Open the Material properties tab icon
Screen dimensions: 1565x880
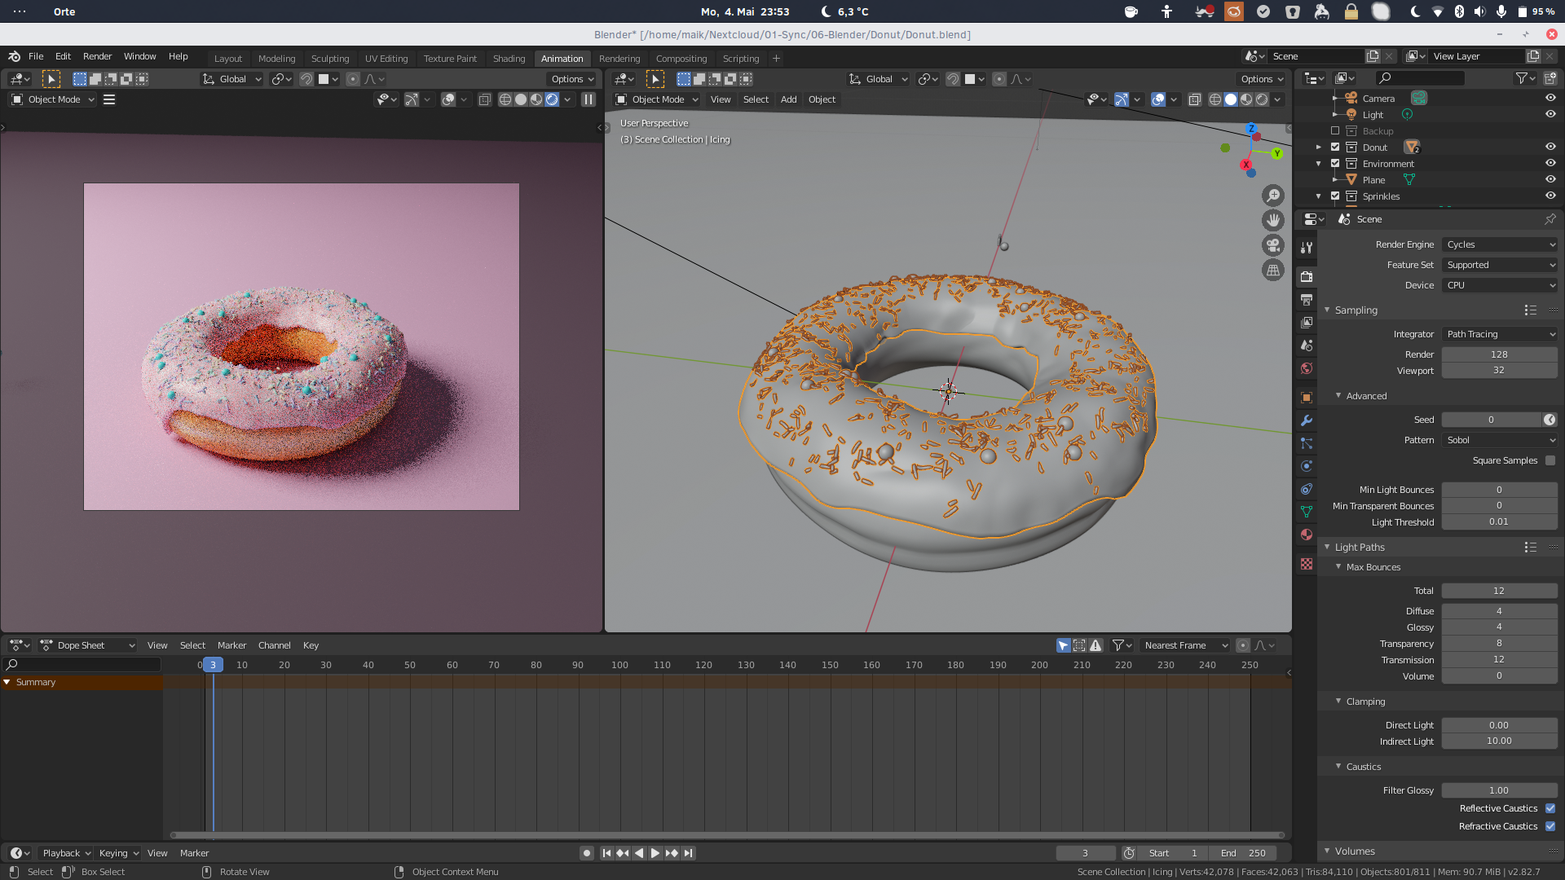pos(1307,535)
